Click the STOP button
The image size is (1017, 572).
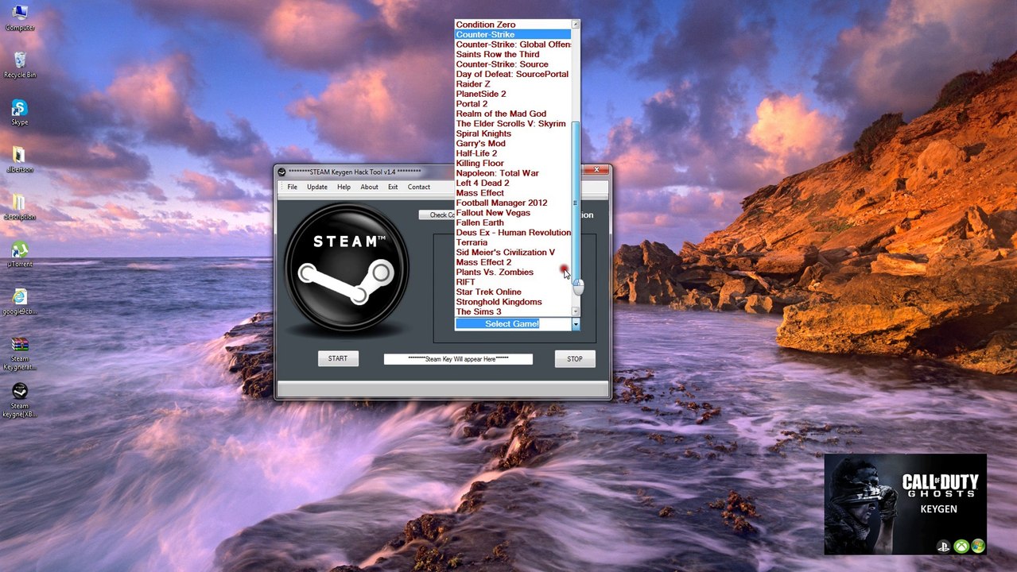(x=575, y=359)
